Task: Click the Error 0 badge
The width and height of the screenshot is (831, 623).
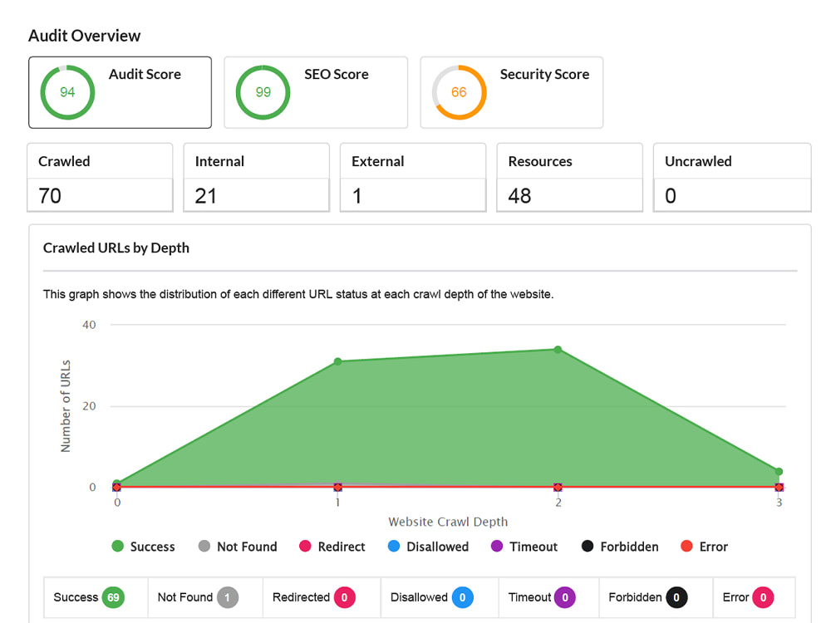Action: click(763, 597)
